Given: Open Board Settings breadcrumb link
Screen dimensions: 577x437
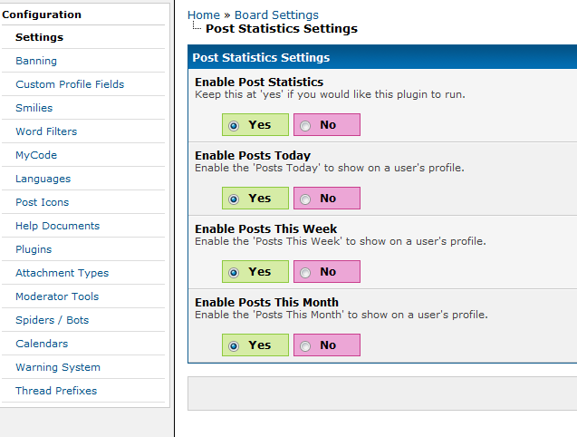Looking at the screenshot, I should pos(276,15).
